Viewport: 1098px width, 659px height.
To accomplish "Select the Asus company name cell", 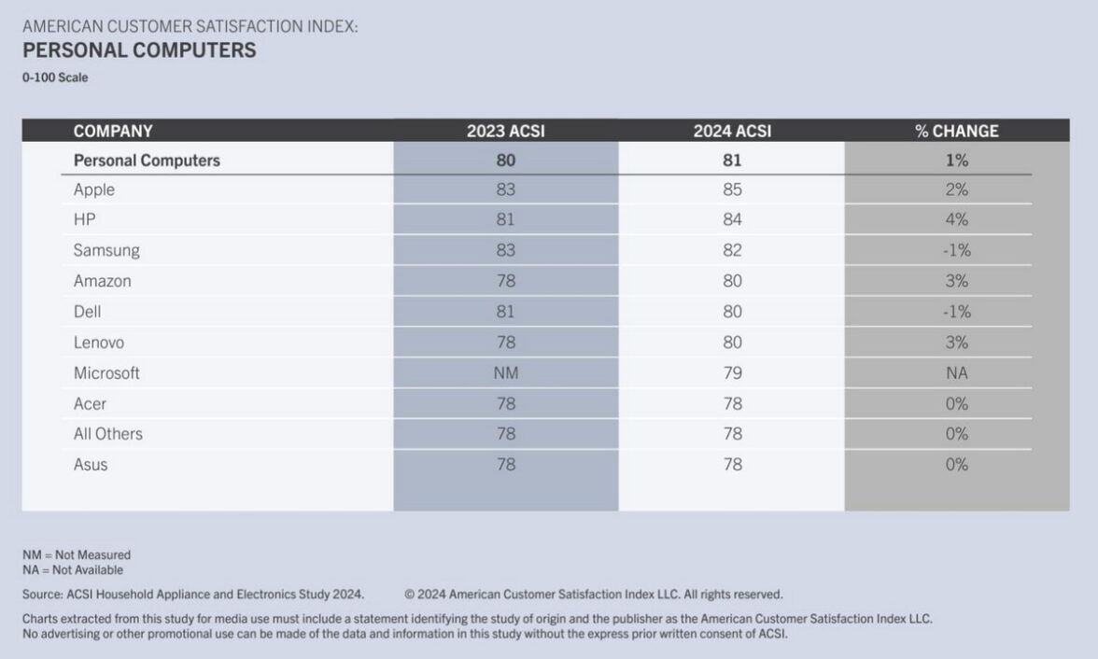I will coord(91,464).
